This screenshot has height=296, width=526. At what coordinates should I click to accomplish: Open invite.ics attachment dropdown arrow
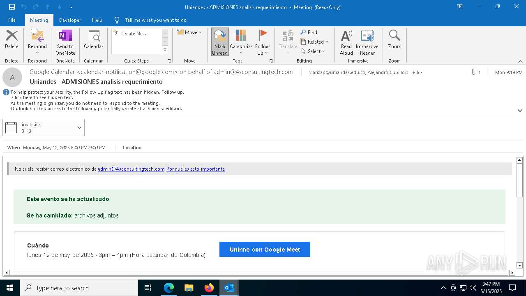pyautogui.click(x=79, y=127)
